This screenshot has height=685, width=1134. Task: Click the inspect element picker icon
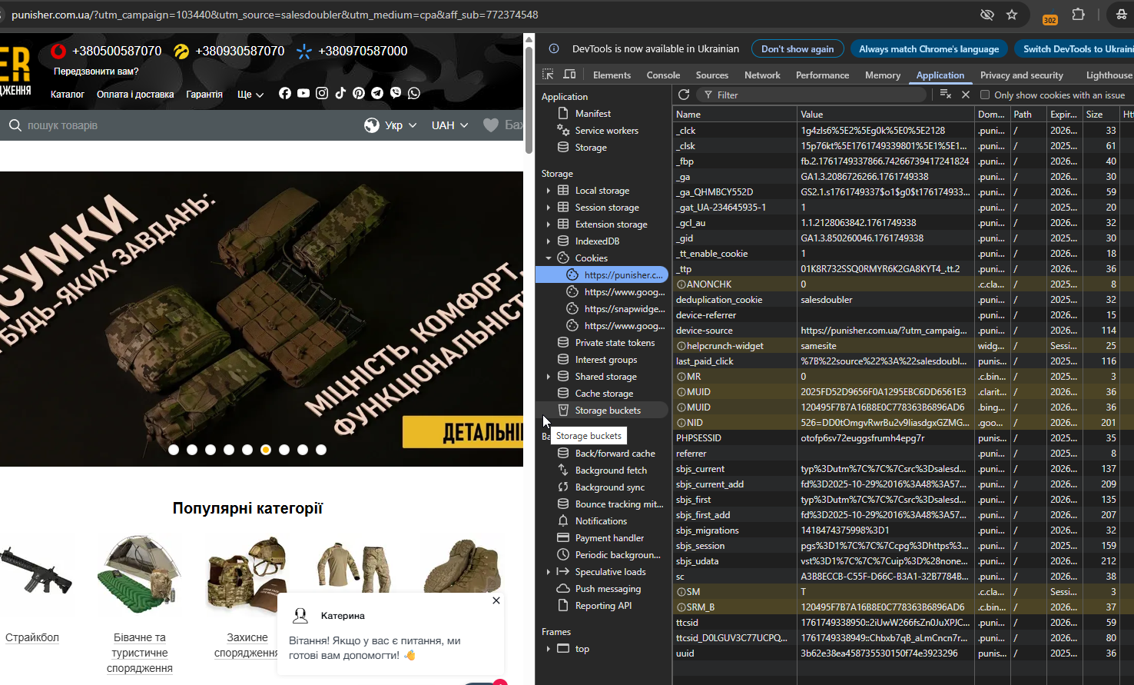coord(548,75)
